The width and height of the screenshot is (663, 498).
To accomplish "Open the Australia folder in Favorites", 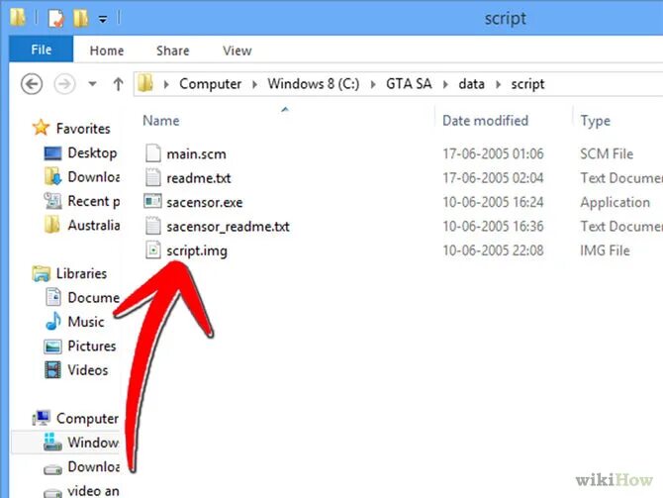I will click(x=93, y=225).
